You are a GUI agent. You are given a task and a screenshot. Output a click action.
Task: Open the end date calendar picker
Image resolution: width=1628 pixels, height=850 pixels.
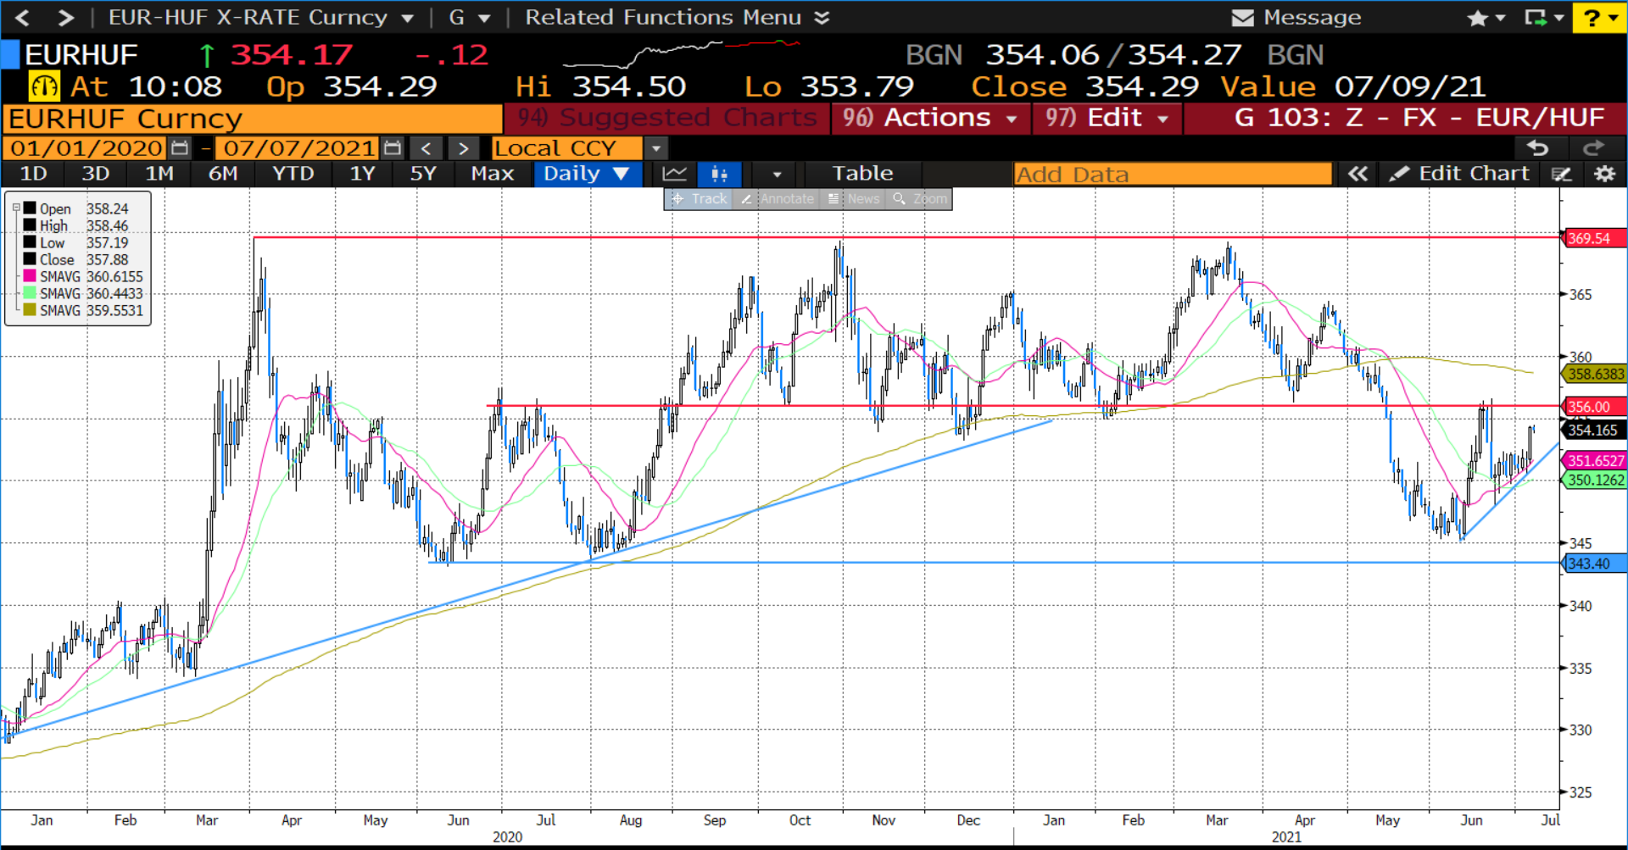click(x=392, y=148)
